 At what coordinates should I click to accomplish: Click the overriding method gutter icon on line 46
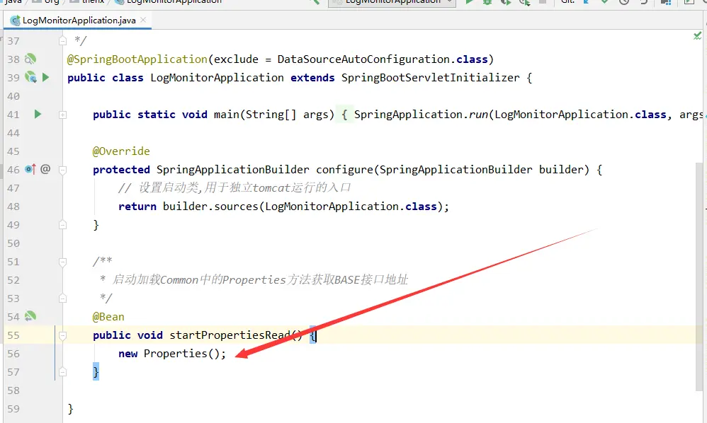(30, 169)
